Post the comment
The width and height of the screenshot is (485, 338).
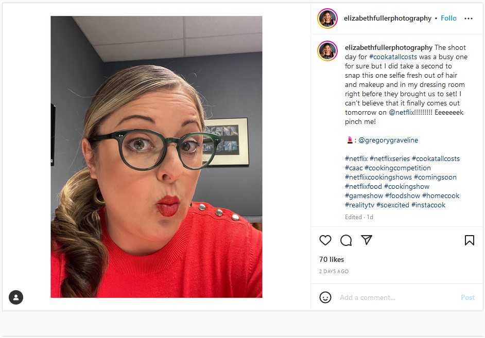[467, 297]
